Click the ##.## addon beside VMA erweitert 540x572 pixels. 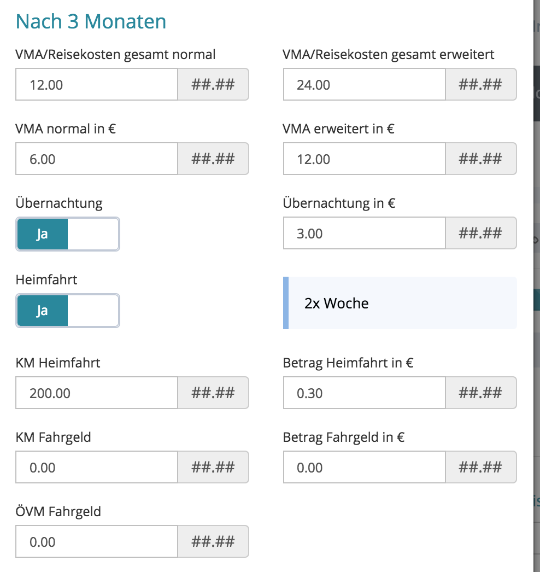pyautogui.click(x=480, y=159)
